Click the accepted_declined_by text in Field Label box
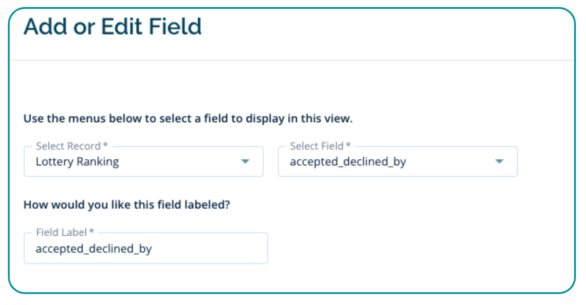Image resolution: width=586 pixels, height=305 pixels. (x=94, y=249)
